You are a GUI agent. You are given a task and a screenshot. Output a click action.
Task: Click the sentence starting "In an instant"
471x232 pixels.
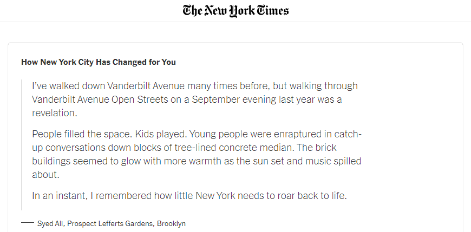[x=189, y=195]
